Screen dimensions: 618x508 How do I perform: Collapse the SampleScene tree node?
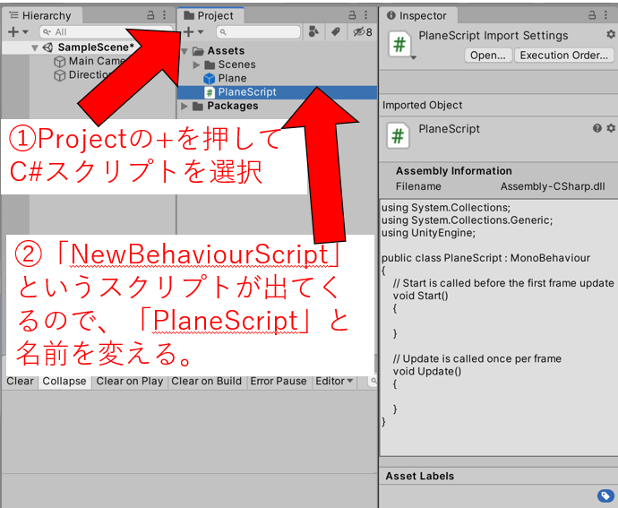[x=35, y=47]
